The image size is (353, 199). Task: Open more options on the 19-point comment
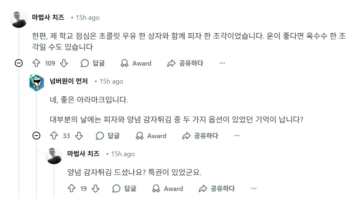tap(254, 189)
